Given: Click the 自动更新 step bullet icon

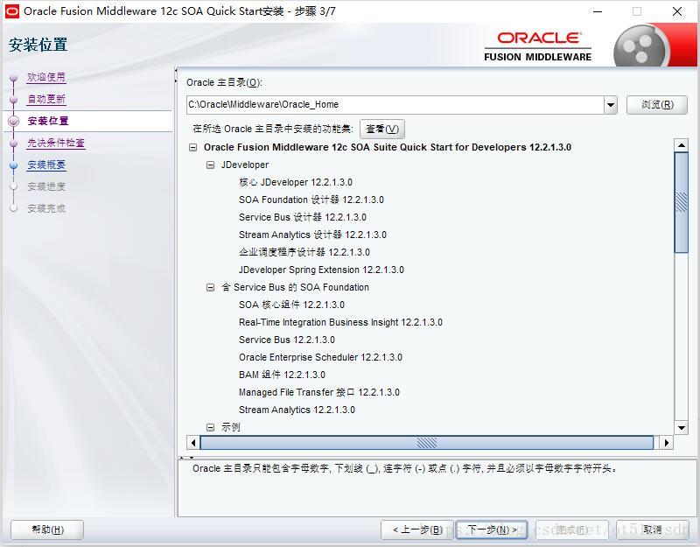Looking at the screenshot, I should click(14, 100).
